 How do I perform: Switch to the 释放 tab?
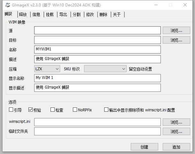[23, 14]
